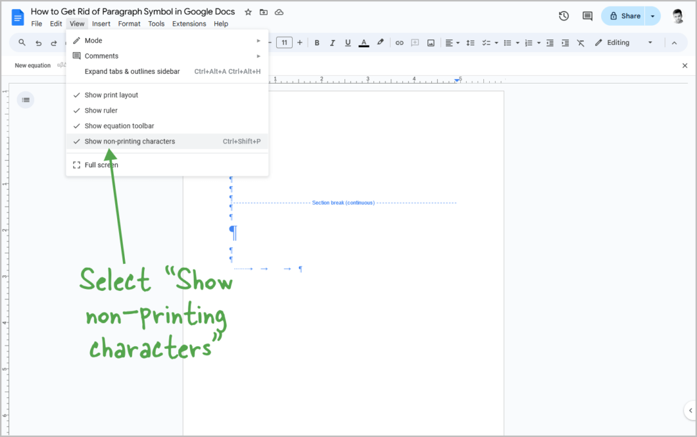The height and width of the screenshot is (437, 697).
Task: Edit the font size field
Action: coord(284,43)
